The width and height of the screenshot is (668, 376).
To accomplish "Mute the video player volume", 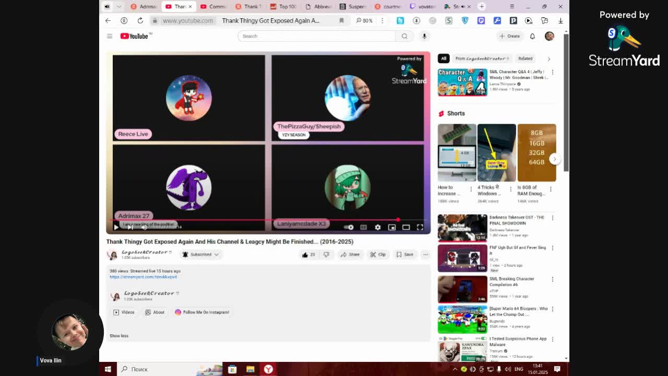I will point(144,227).
